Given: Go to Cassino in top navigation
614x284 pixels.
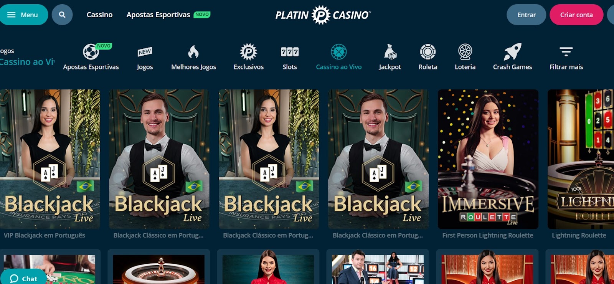Looking at the screenshot, I should coord(99,15).
